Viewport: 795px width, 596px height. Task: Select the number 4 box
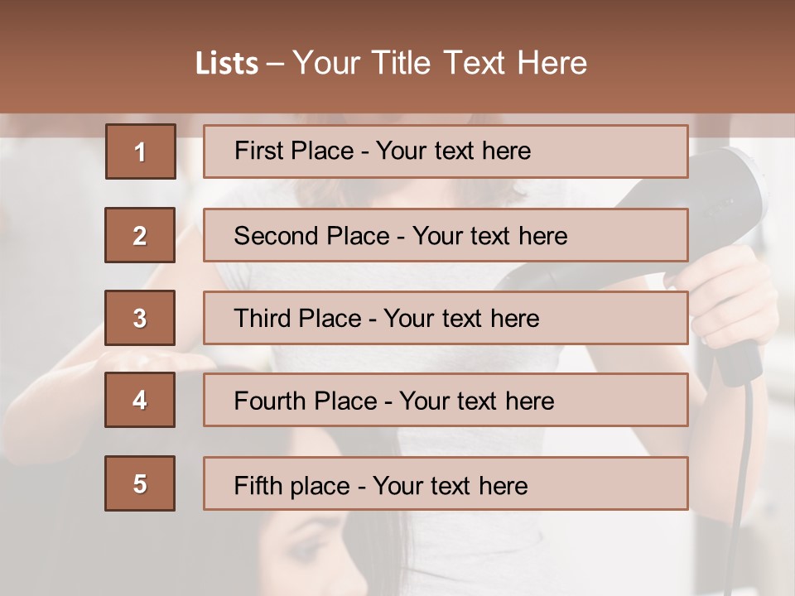tap(140, 400)
